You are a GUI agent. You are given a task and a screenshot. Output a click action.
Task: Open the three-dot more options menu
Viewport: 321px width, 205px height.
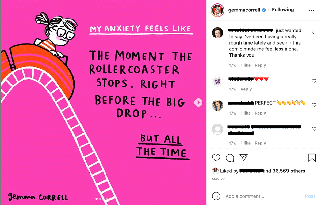311,10
